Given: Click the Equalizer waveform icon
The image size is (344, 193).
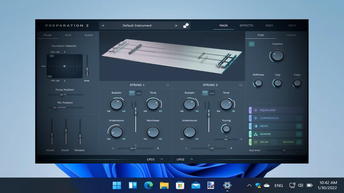Looking at the screenshot, I should pos(256,110).
